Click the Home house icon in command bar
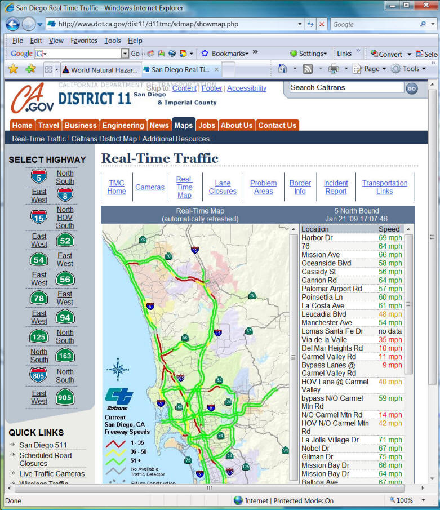Image resolution: width=440 pixels, height=510 pixels. [x=283, y=69]
